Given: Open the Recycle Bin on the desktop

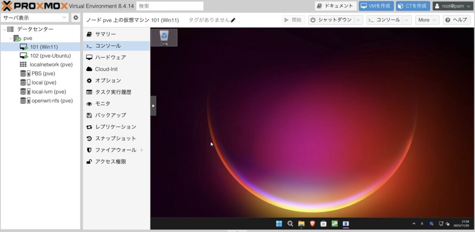Looking at the screenshot, I should click(x=164, y=37).
